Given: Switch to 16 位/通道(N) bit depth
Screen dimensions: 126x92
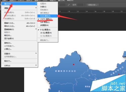Looking at the screenshot, I should click(x=48, y=33).
